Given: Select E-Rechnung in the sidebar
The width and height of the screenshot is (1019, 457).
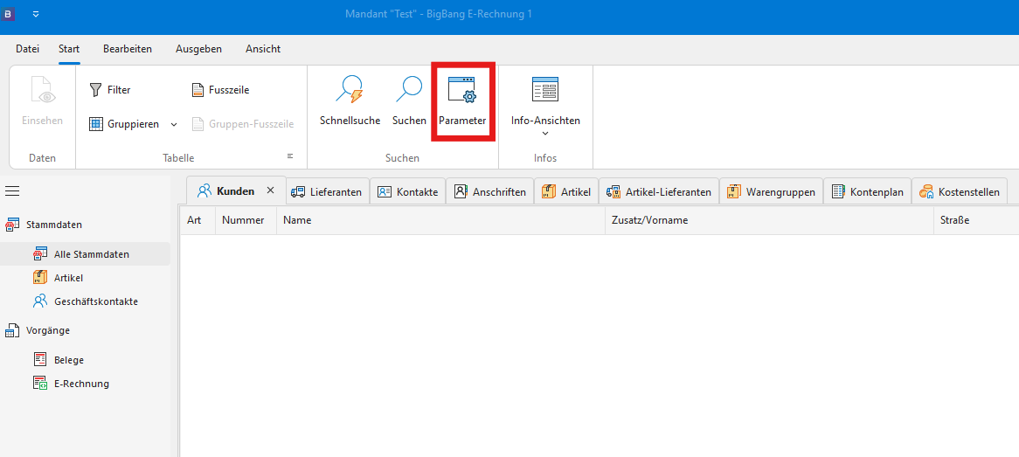Looking at the screenshot, I should [80, 384].
